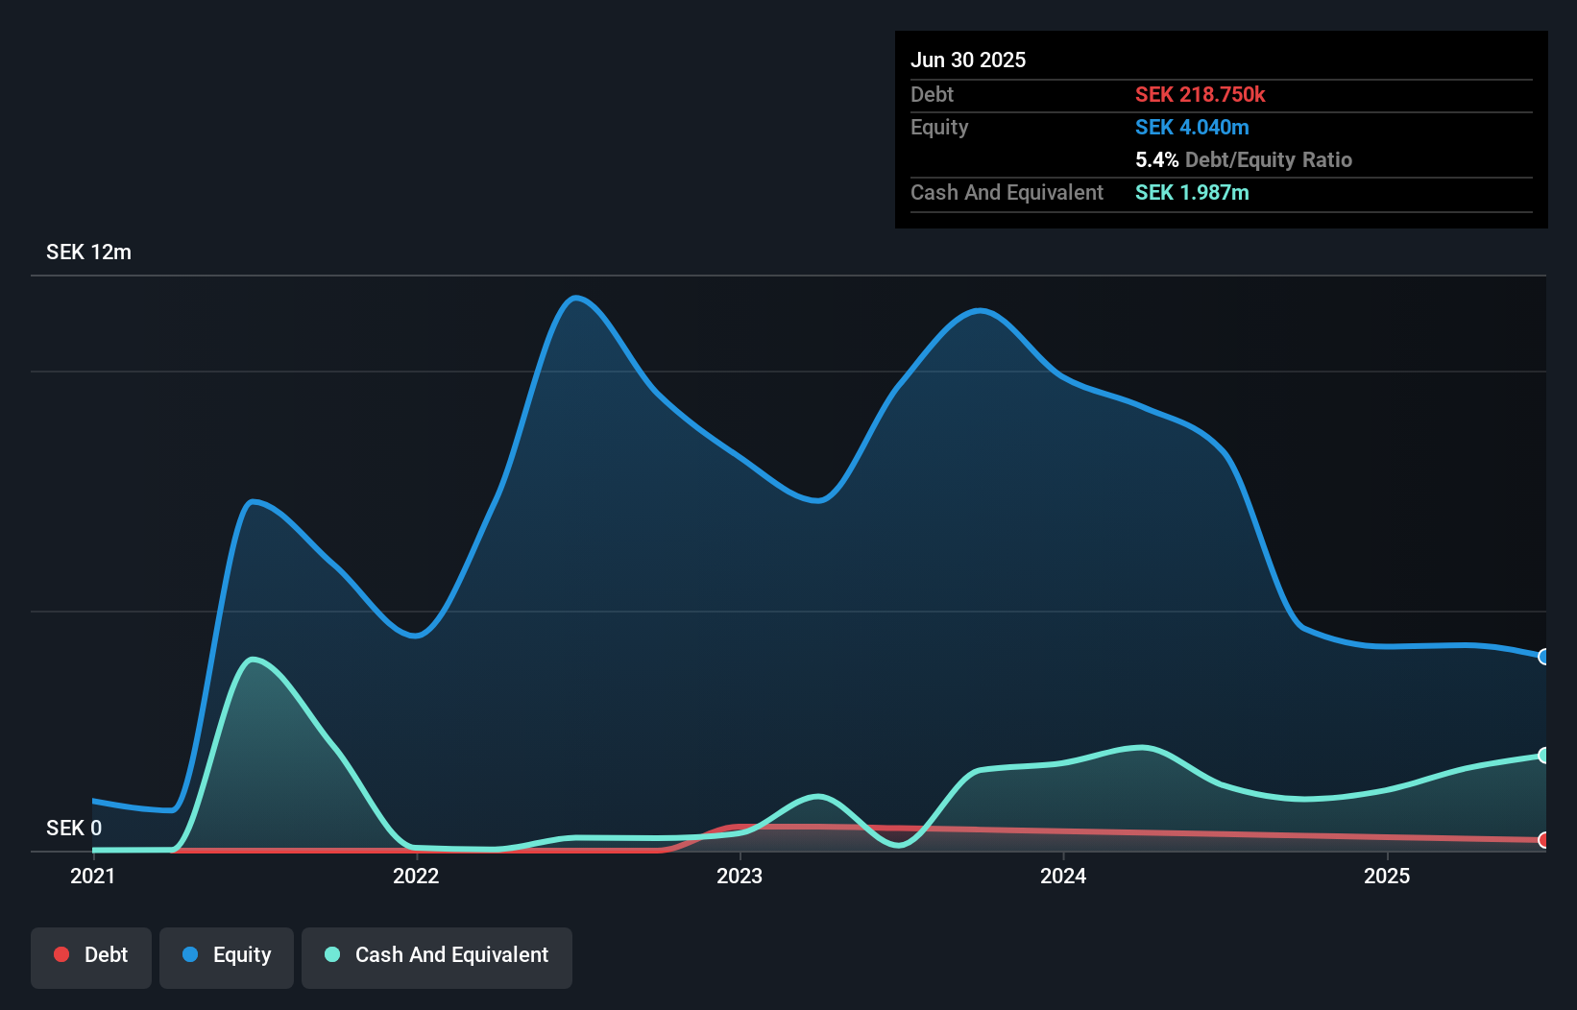Toggle the Equity legend button
This screenshot has width=1577, height=1010.
click(227, 957)
